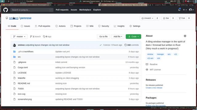
Task: Open the icon.svg file
Action: (x=22, y=94)
